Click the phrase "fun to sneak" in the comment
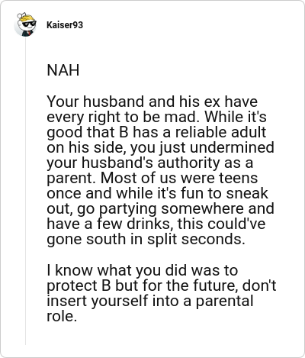 (224, 193)
